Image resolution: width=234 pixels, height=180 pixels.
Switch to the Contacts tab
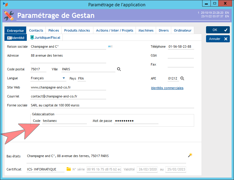coord(36,30)
